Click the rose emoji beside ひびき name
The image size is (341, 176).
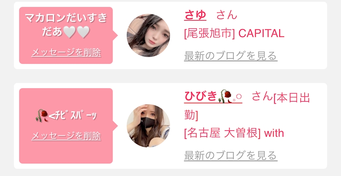(224, 96)
